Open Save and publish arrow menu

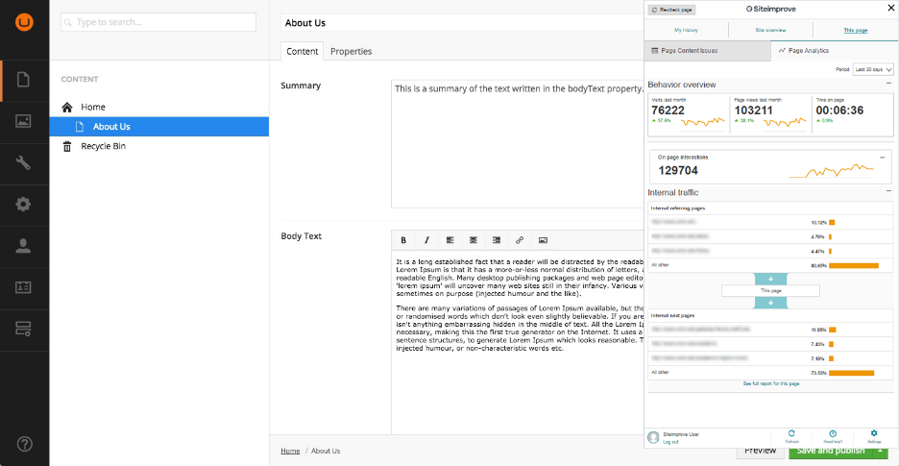tap(880, 450)
